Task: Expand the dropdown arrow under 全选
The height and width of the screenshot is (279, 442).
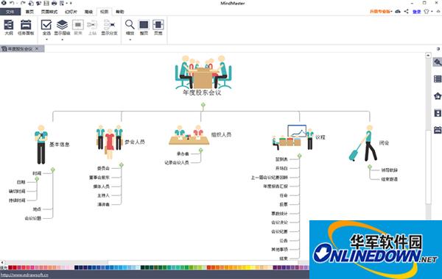Action: 46,40
